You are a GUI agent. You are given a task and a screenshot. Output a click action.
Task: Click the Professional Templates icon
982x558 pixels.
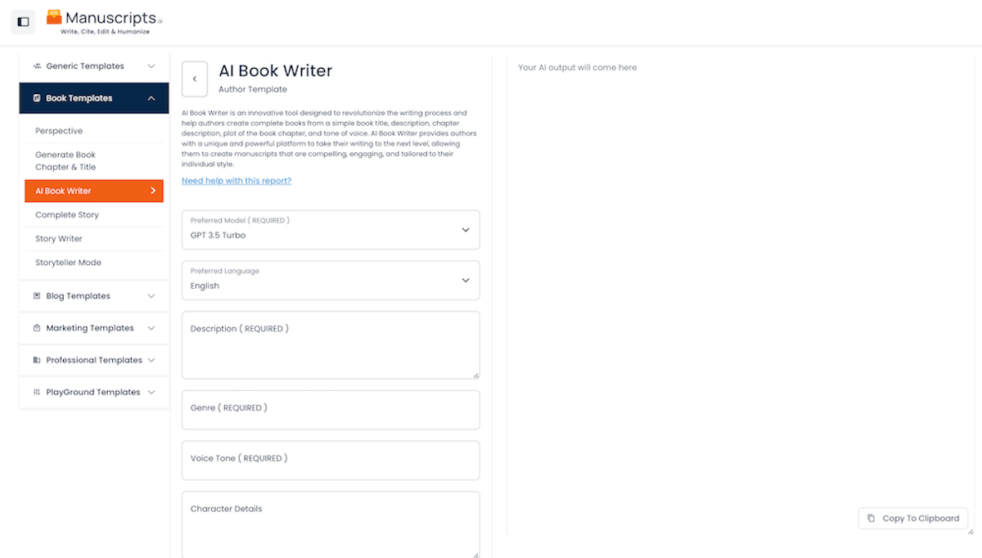coord(37,360)
